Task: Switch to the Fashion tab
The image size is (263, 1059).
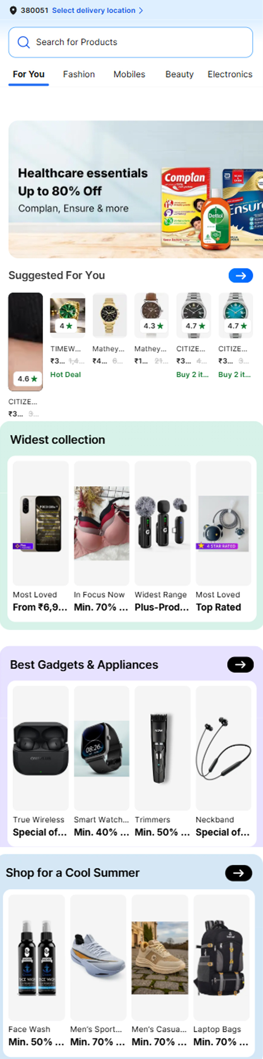Action: tap(79, 74)
